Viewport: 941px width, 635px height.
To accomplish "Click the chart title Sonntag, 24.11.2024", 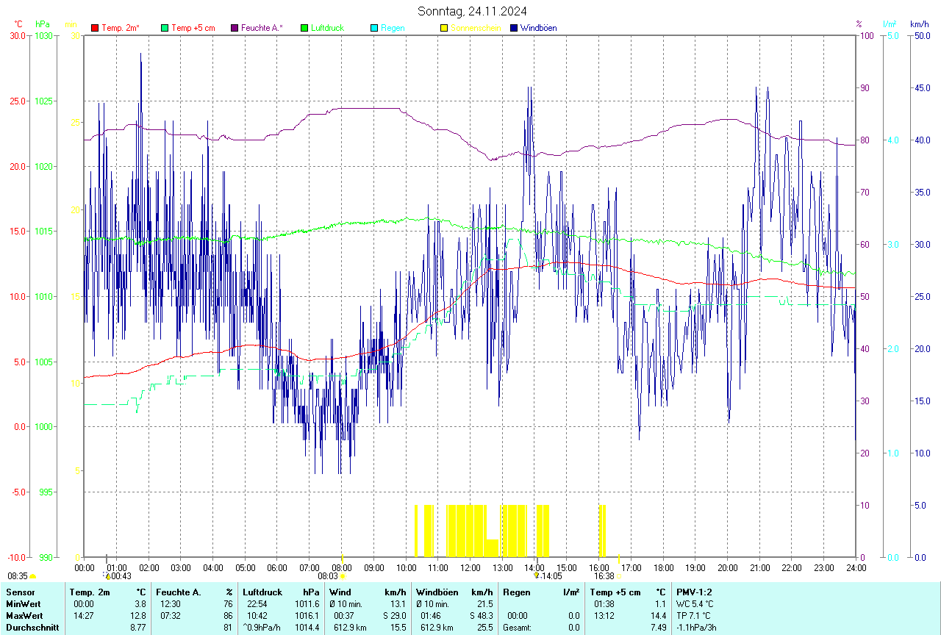I will [x=472, y=11].
